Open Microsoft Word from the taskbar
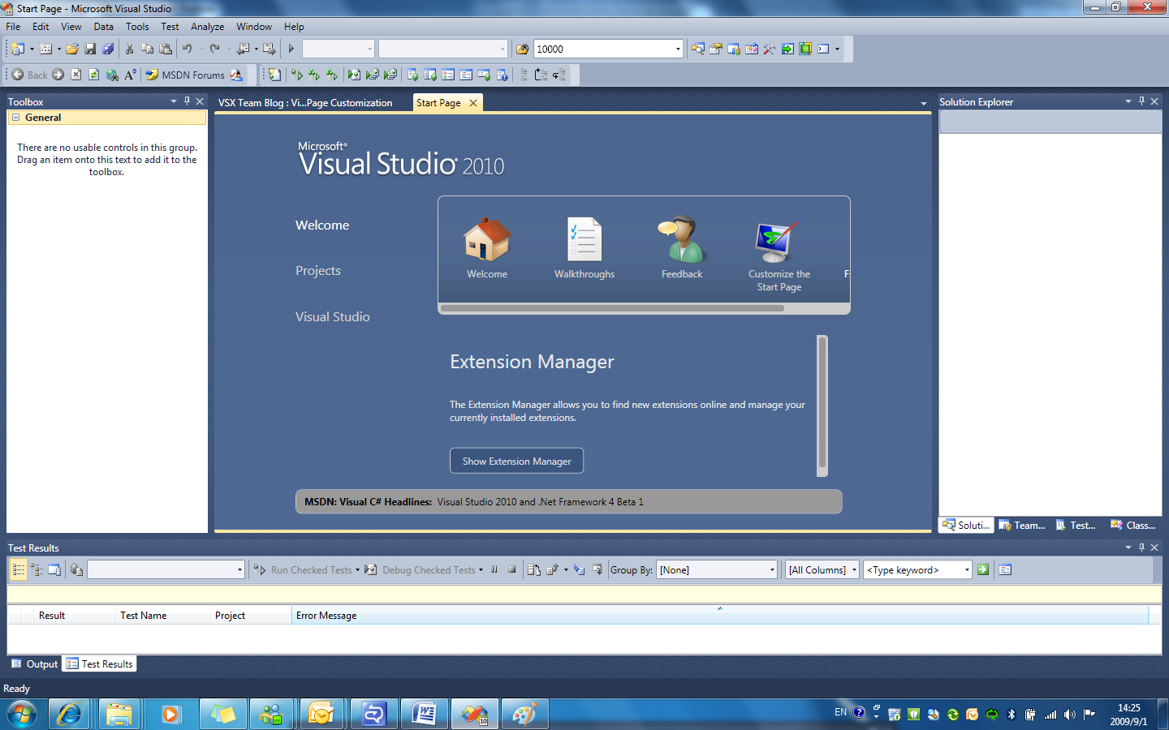Screen dimensions: 1169x730 424,715
